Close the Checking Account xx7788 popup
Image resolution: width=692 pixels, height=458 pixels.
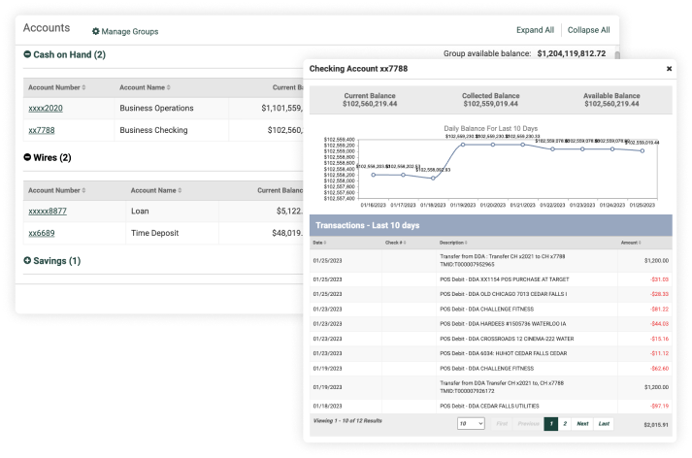tap(669, 69)
